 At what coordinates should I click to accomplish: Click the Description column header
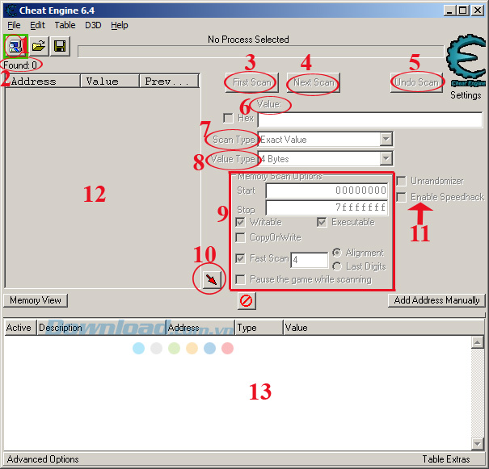point(101,328)
